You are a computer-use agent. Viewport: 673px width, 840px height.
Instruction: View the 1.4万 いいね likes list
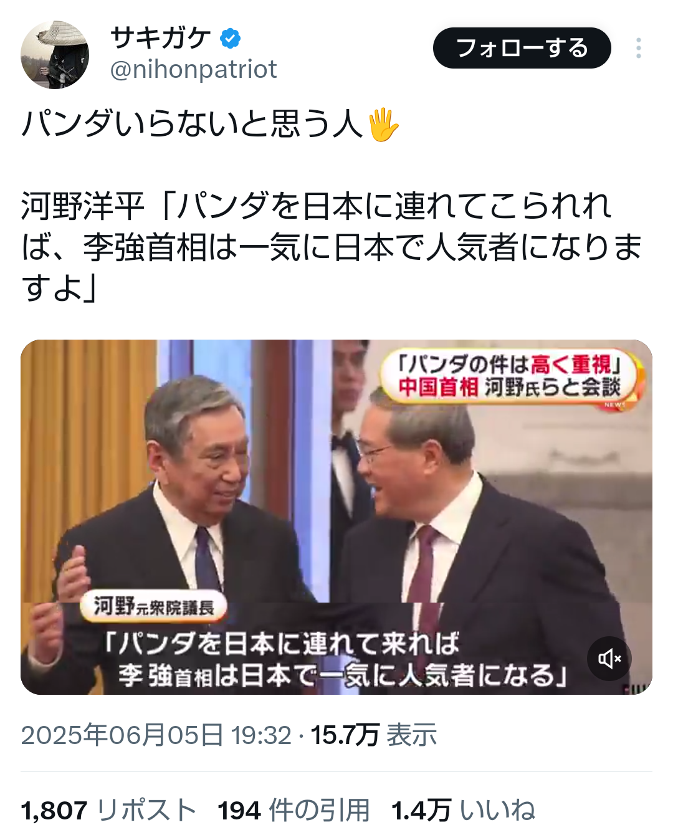tap(463, 811)
